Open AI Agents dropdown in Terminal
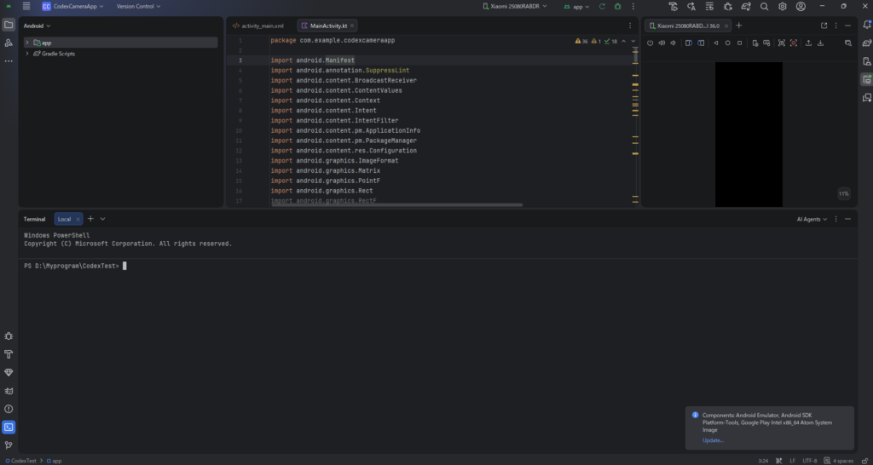Screen dimensions: 873x465 812,219
